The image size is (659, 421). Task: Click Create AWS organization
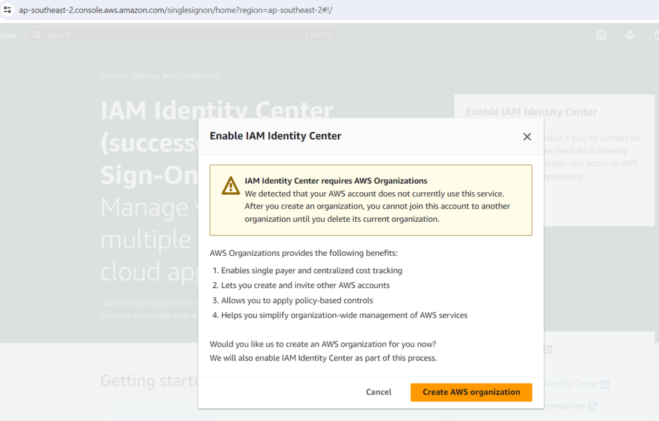pos(471,392)
